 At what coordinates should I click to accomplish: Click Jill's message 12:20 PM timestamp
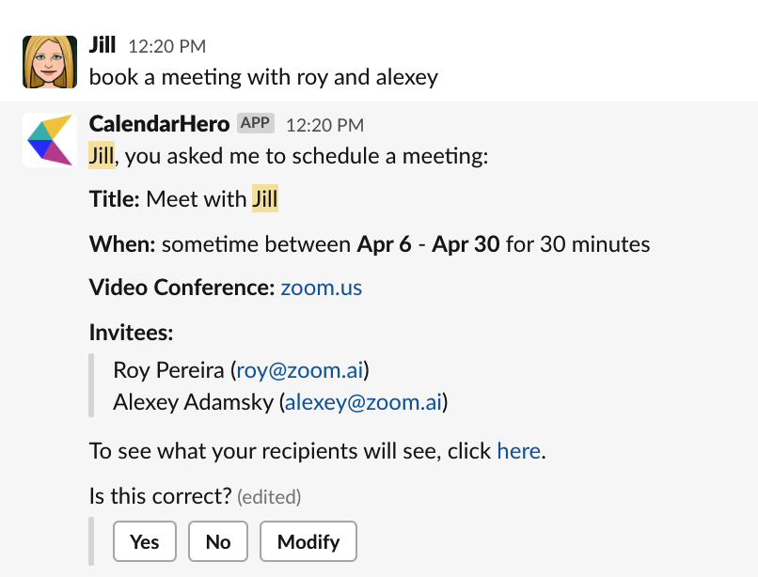point(167,46)
